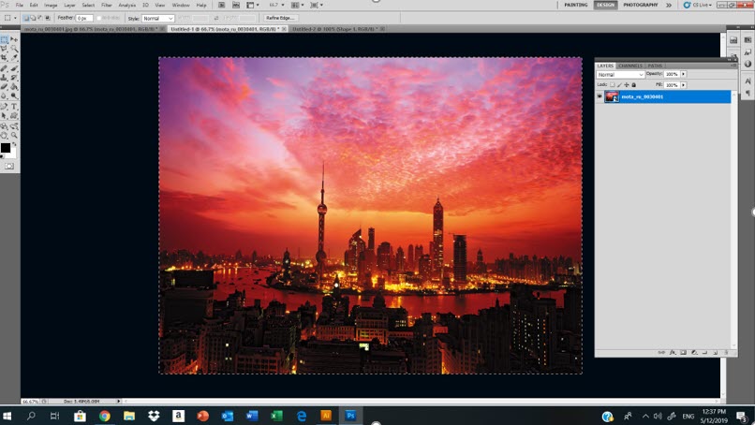Click the Refine Edge button
Image resolution: width=755 pixels, height=425 pixels.
(x=280, y=18)
